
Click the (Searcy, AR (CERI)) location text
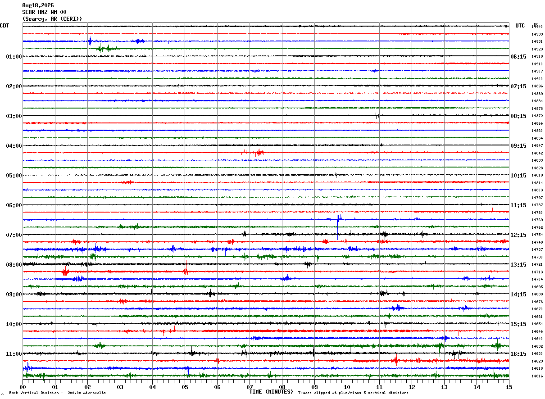[x=52, y=19]
